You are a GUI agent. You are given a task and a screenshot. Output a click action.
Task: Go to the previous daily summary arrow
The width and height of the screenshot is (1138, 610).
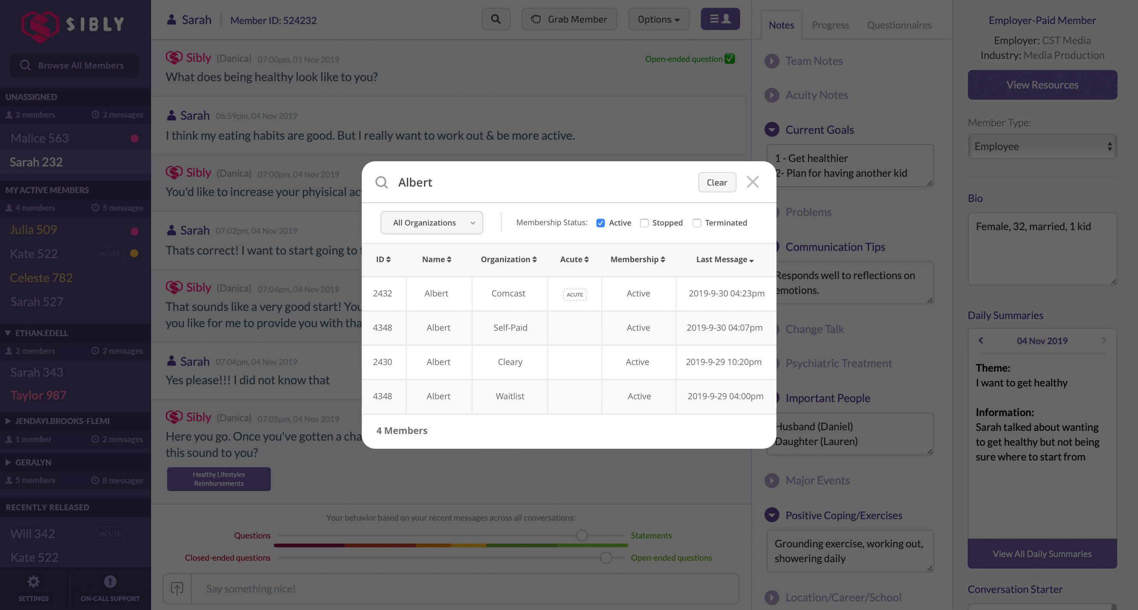[x=981, y=340]
